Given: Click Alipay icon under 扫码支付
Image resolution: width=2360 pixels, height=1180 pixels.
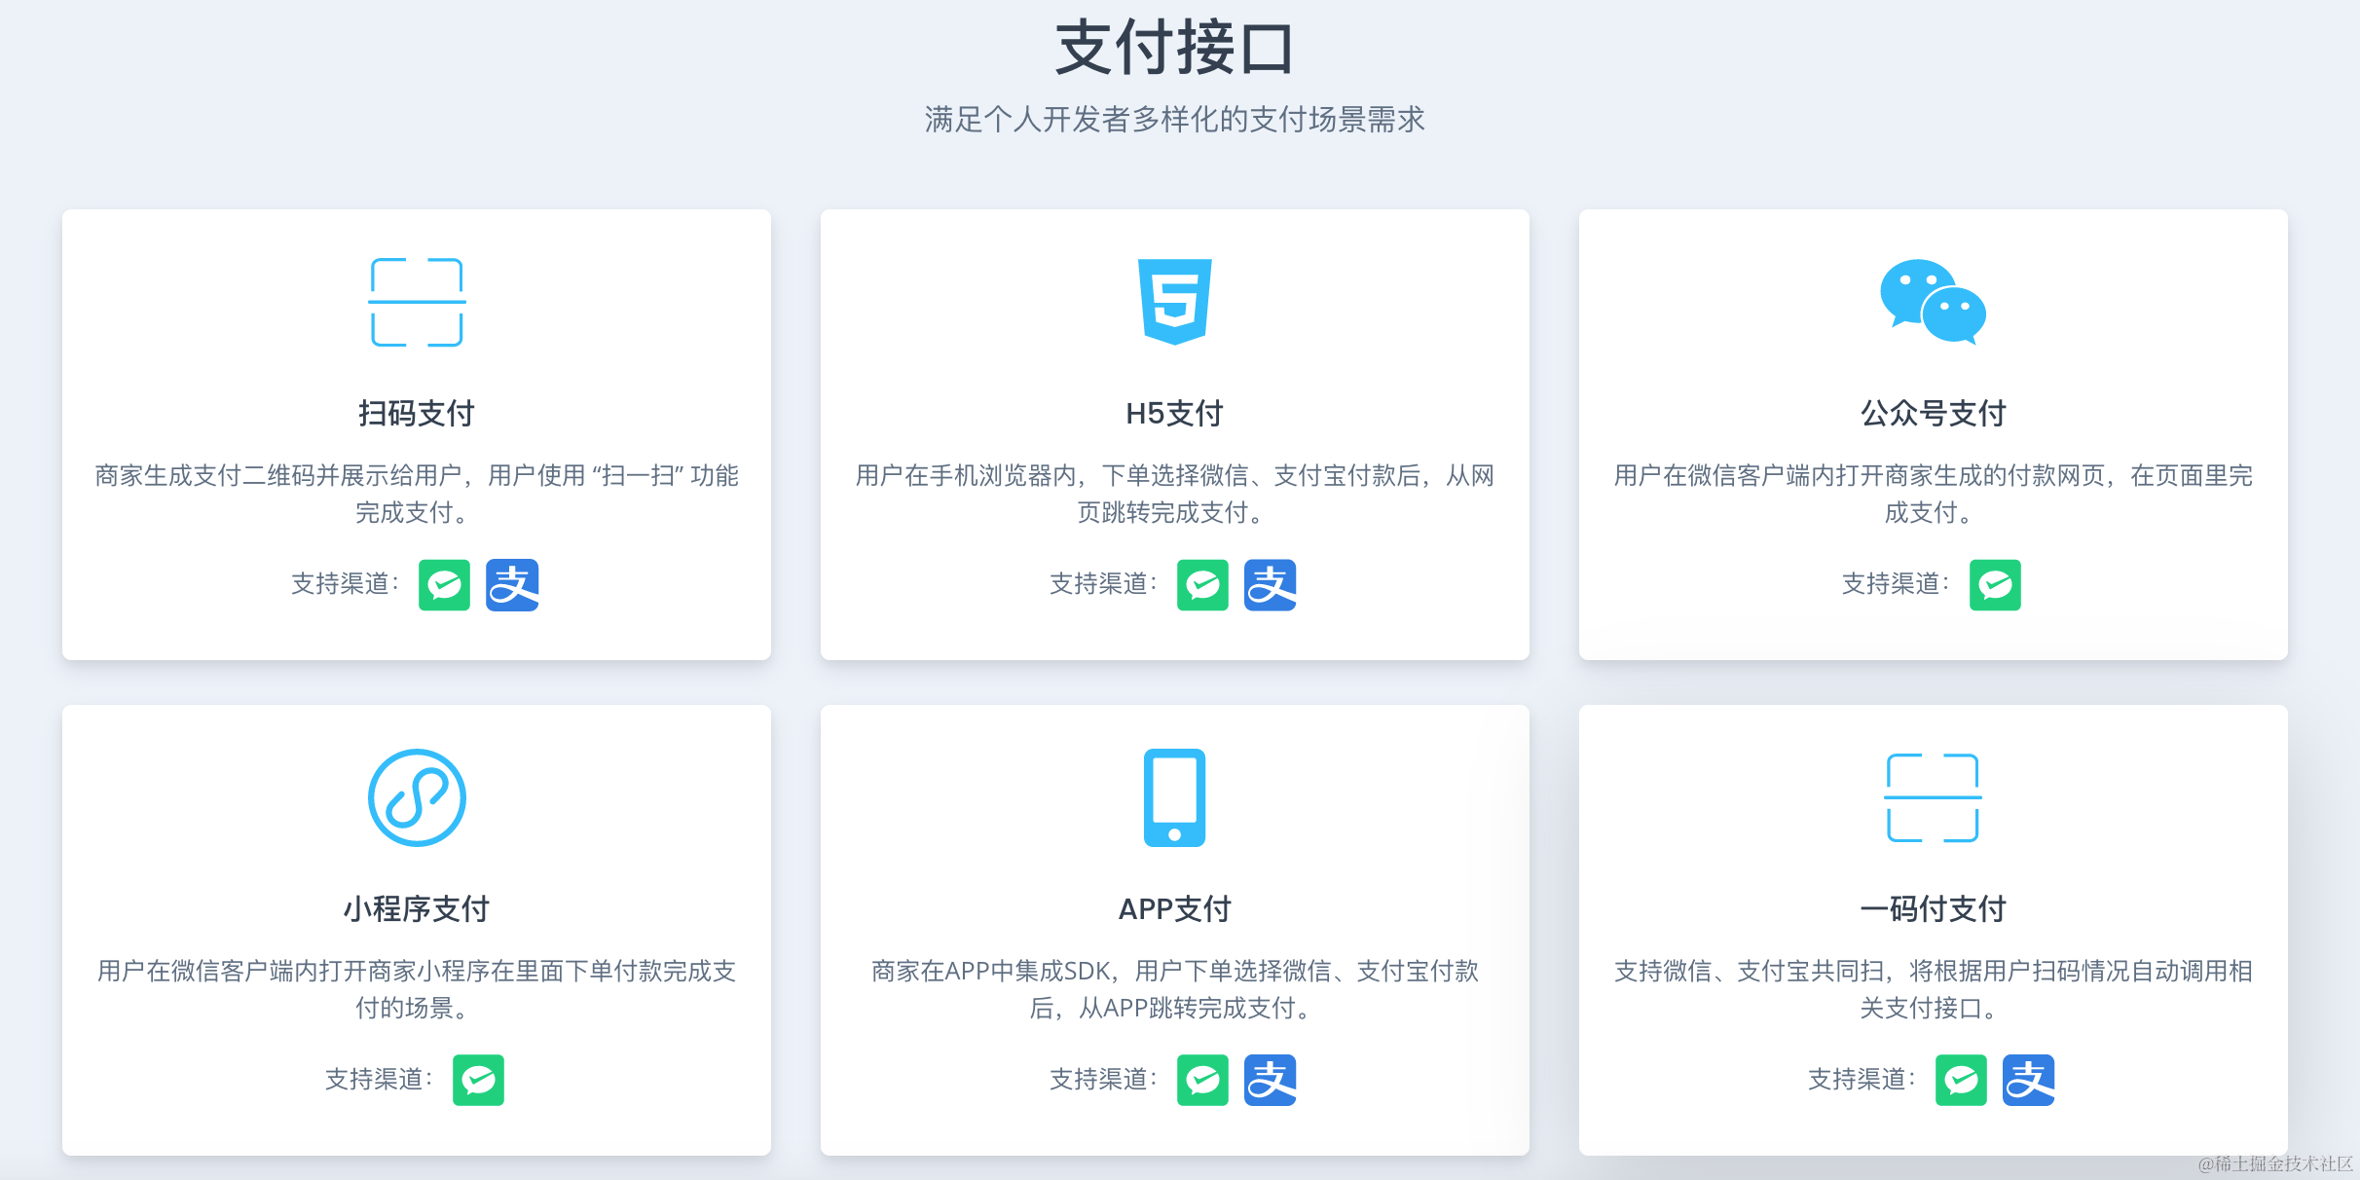Looking at the screenshot, I should point(512,585).
